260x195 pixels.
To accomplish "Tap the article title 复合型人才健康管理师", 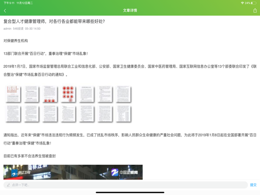I will [54, 21].
